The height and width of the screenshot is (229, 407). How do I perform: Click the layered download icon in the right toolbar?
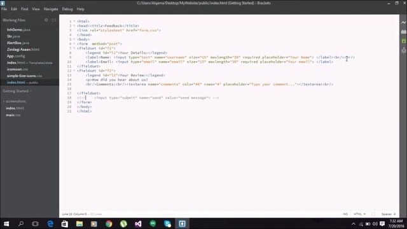click(x=403, y=50)
